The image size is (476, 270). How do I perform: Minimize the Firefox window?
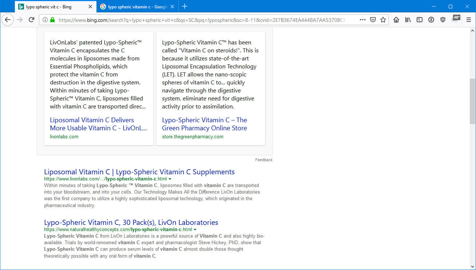[434, 6]
